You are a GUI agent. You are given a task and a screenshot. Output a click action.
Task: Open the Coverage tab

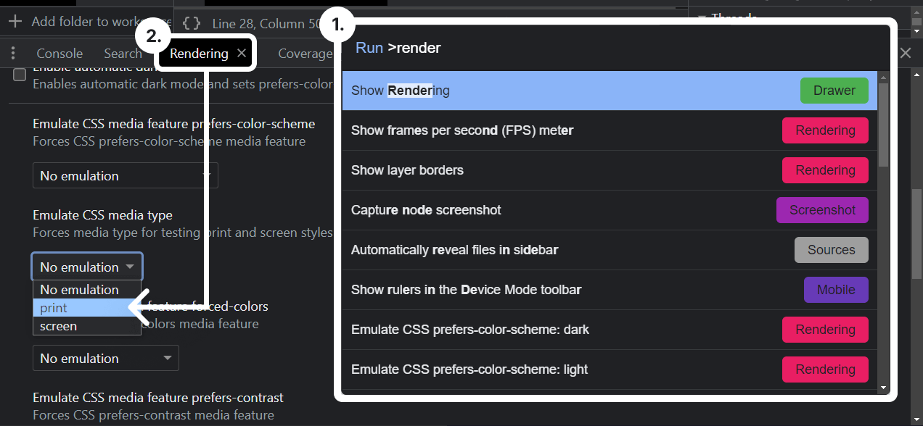[x=305, y=54]
